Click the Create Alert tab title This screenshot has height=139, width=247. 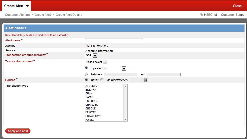(14, 6)
